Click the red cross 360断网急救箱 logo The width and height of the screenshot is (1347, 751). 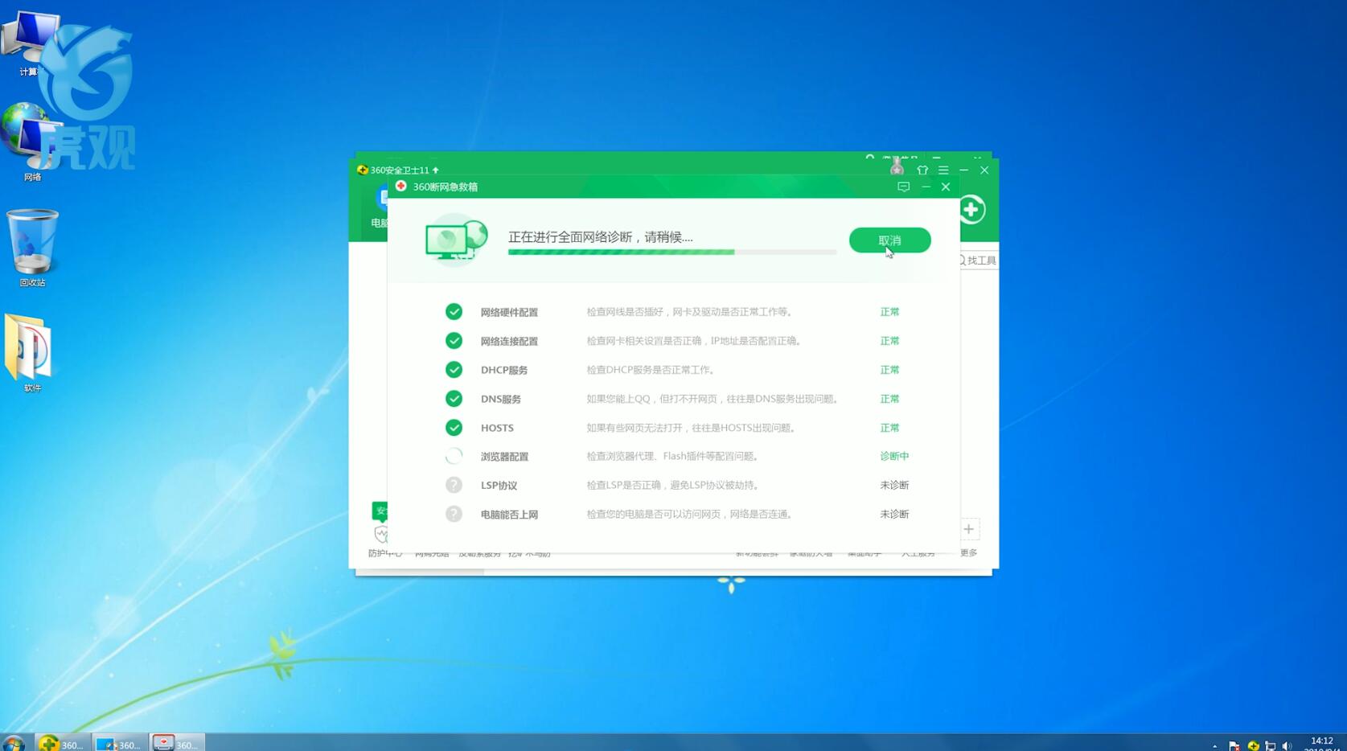coord(400,186)
